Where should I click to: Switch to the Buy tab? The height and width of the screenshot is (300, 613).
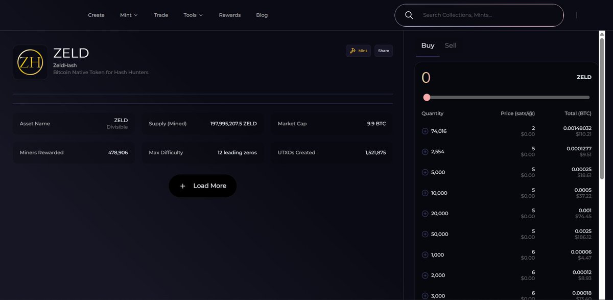point(428,45)
